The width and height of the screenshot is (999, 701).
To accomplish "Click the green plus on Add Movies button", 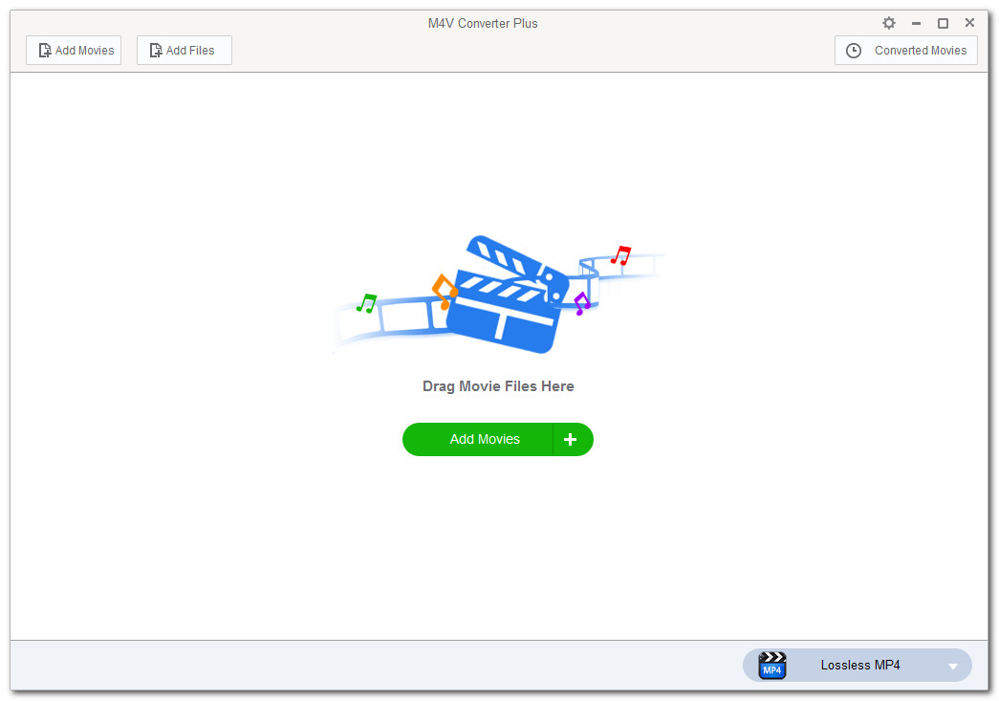I will tap(571, 439).
